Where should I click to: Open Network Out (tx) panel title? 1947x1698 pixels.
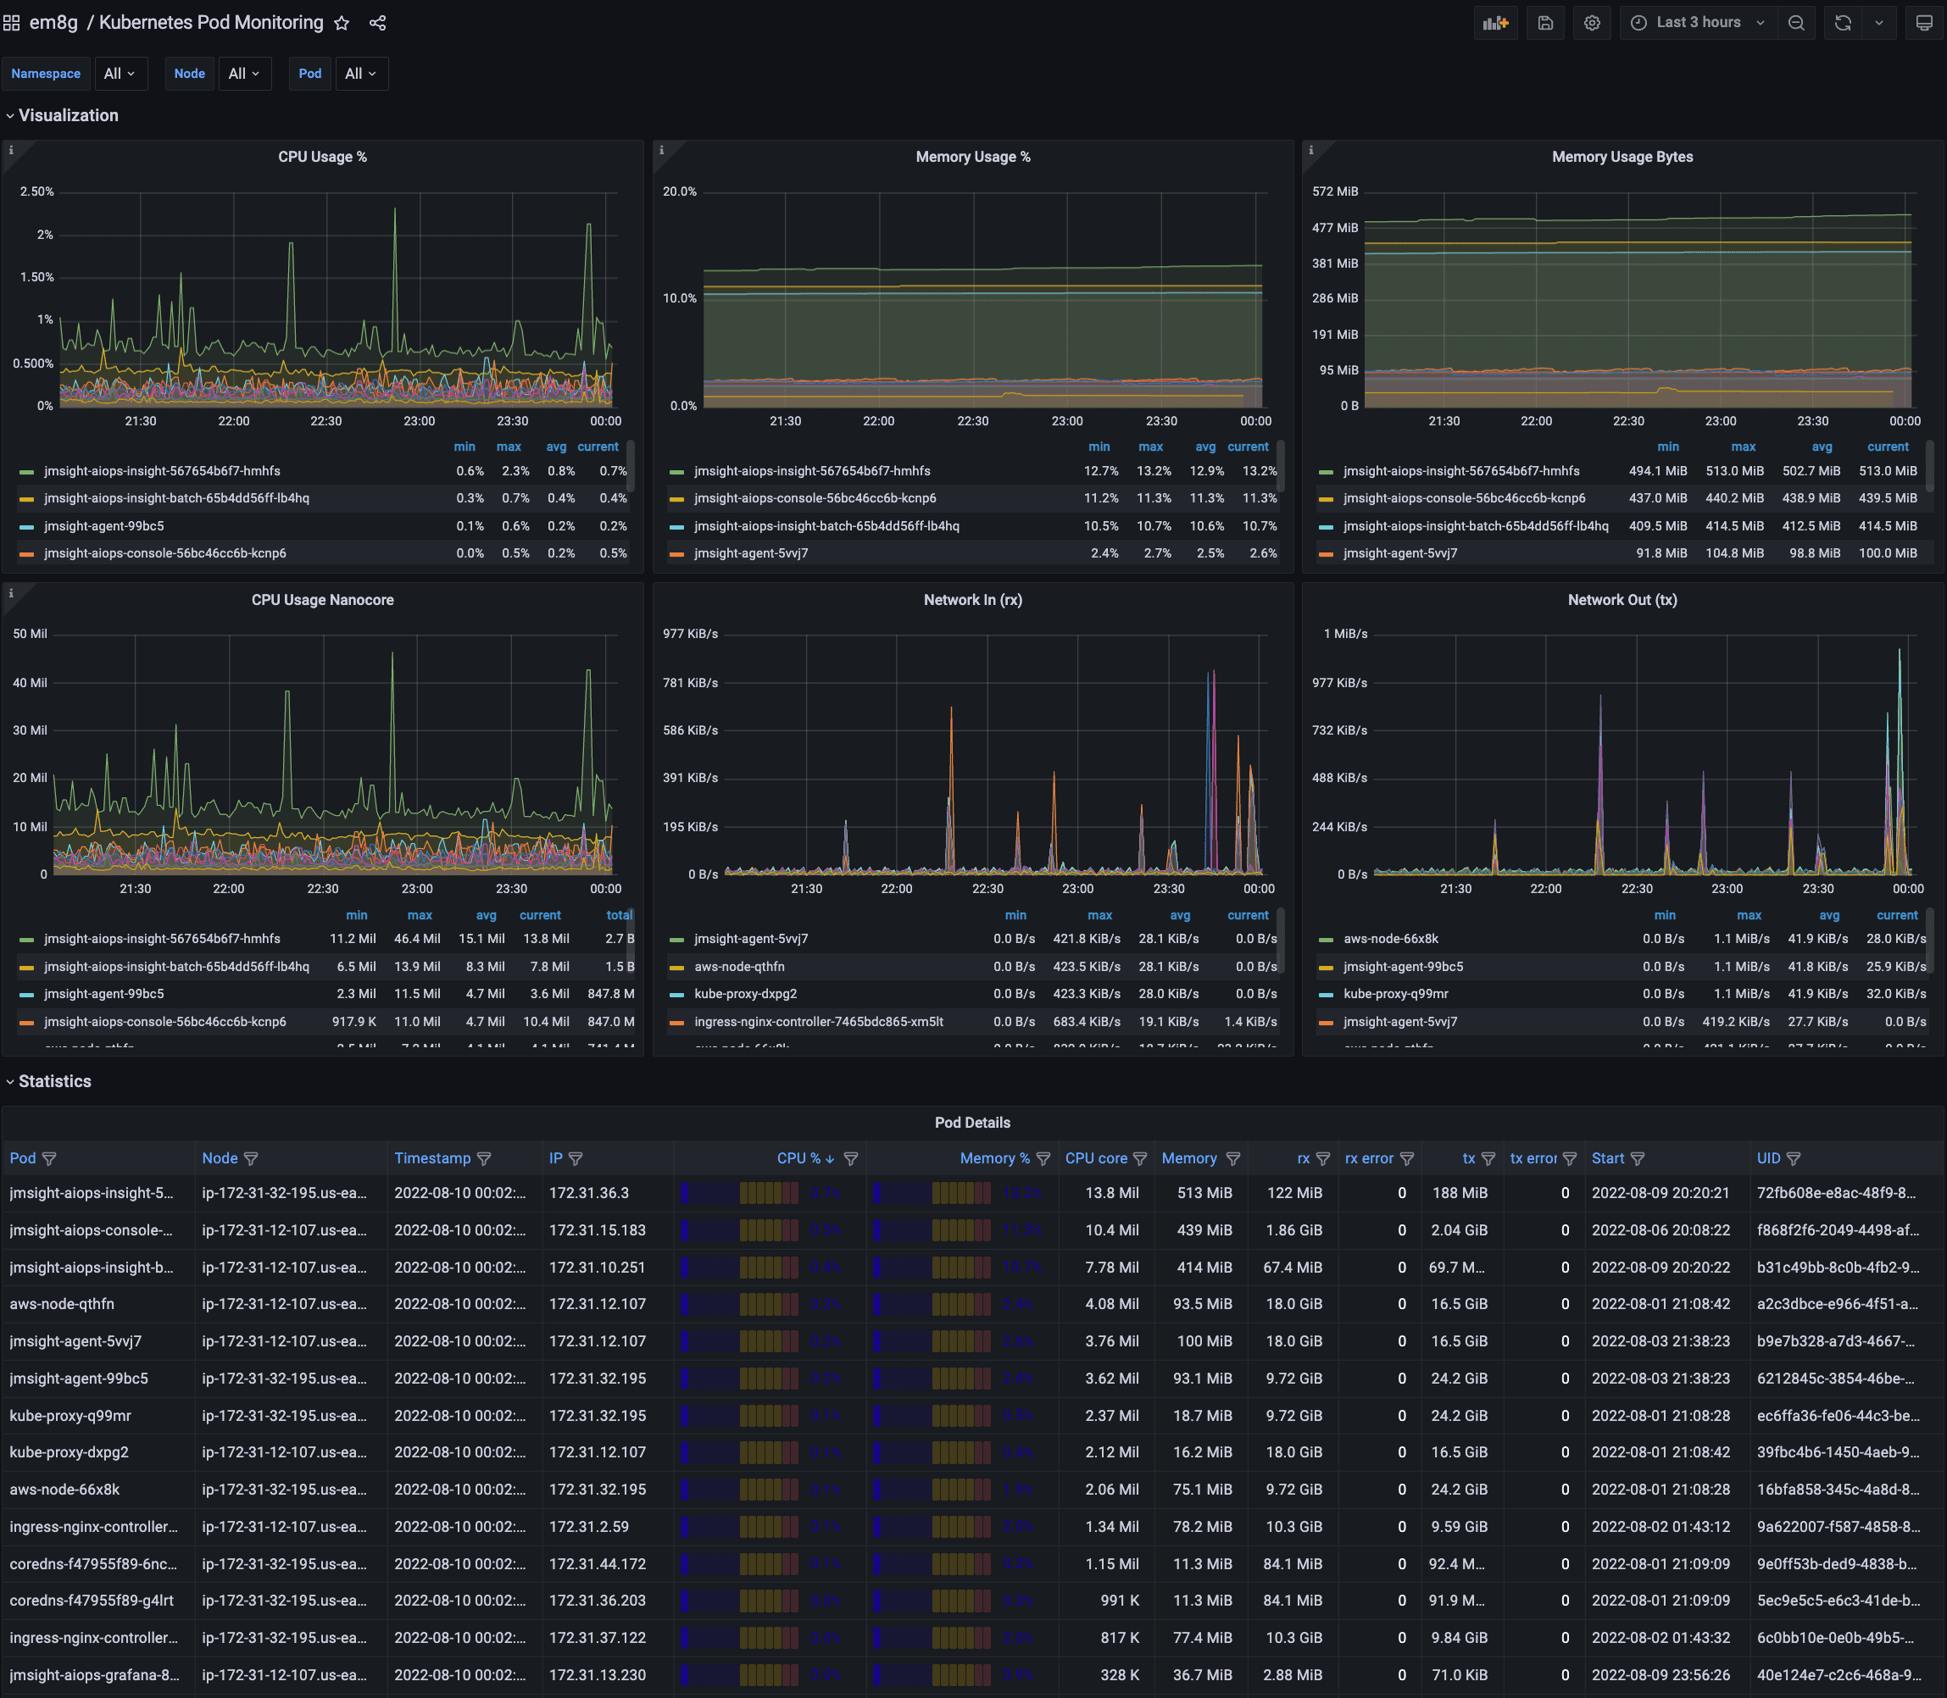coord(1622,600)
